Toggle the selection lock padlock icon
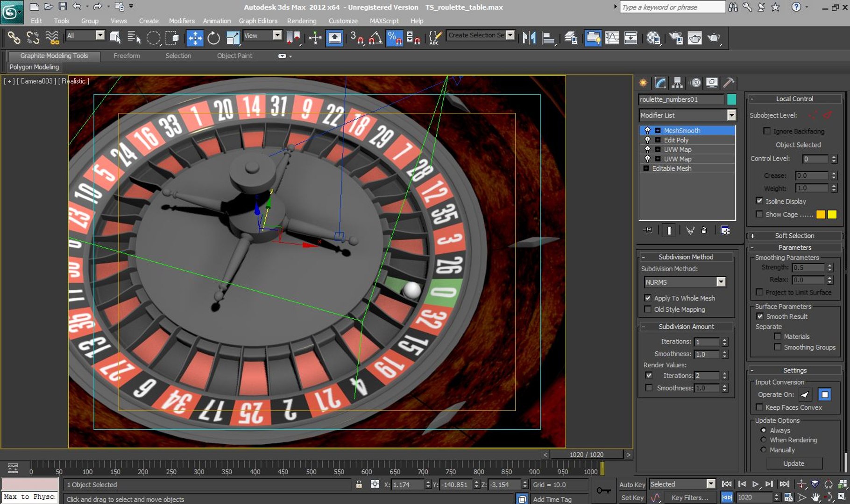The image size is (850, 504). pos(359,484)
